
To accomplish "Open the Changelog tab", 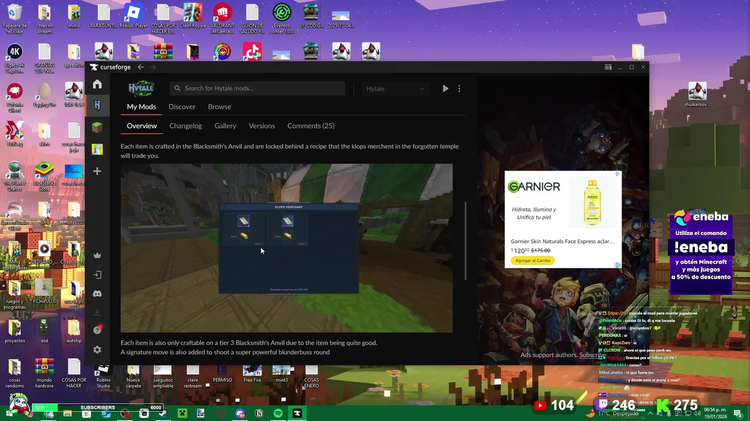I will coord(186,126).
